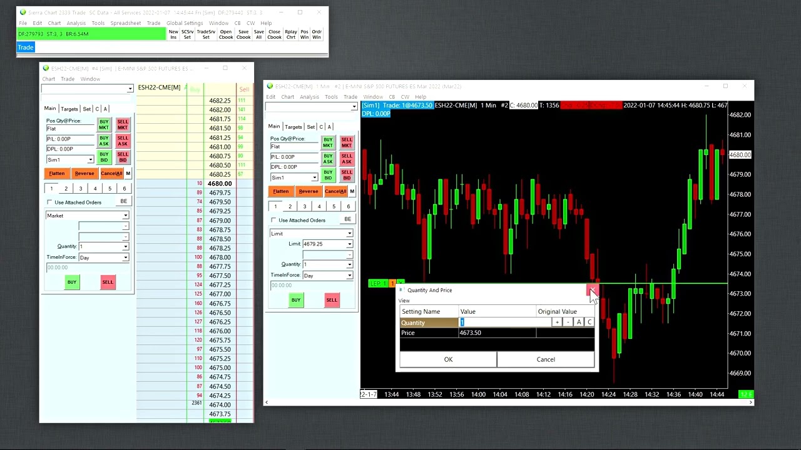Click Save All in the toolbar

click(x=258, y=34)
